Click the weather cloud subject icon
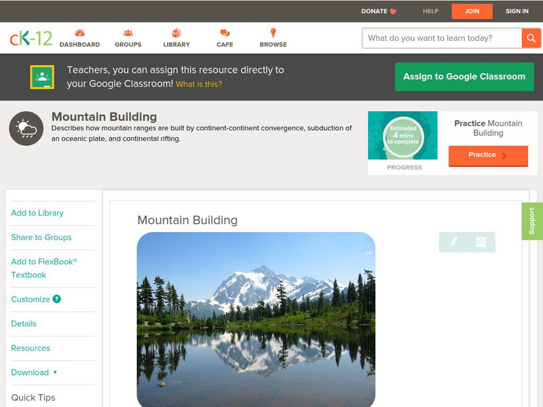The width and height of the screenshot is (543, 407). pyautogui.click(x=26, y=128)
